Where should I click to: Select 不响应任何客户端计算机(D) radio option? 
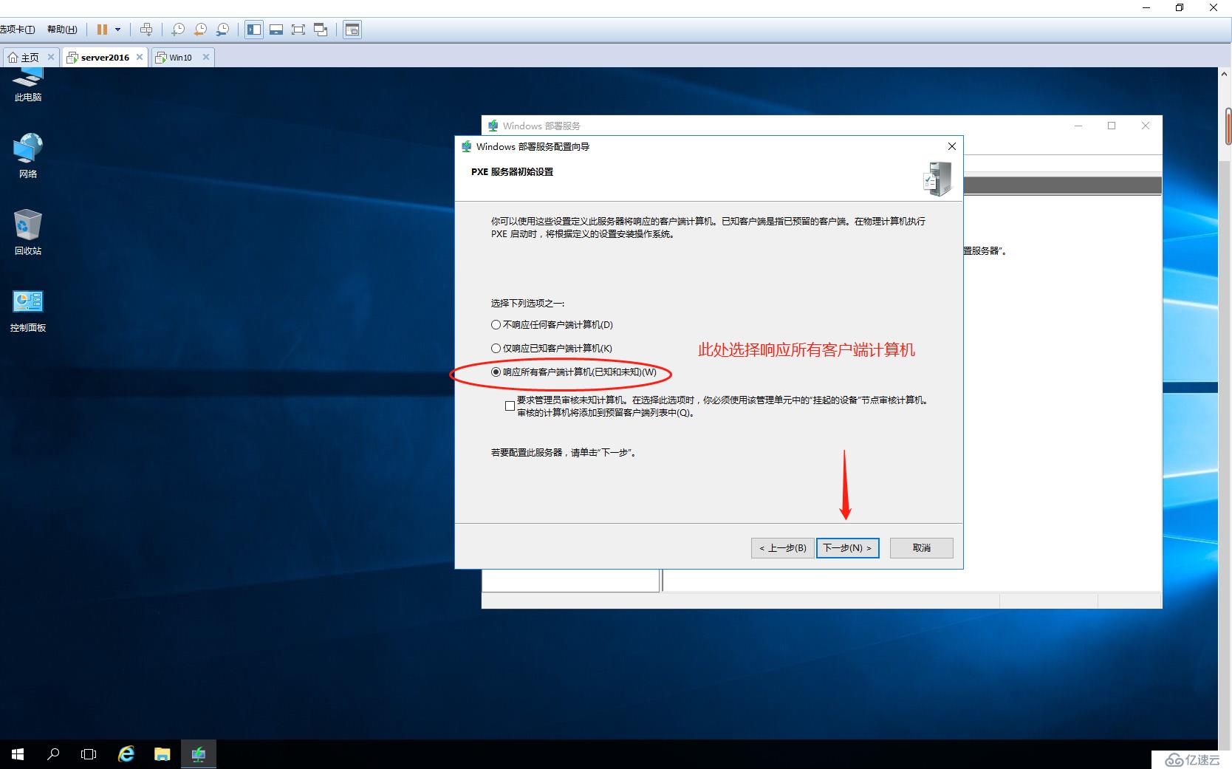(x=552, y=324)
